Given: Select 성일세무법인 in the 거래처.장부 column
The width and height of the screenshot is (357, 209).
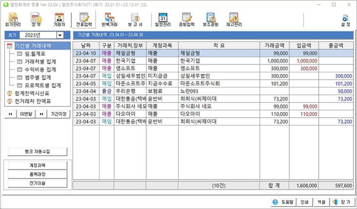Looking at the screenshot, I should 130,76.
